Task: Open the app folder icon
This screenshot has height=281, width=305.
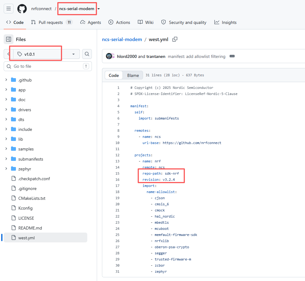Action: point(13,89)
